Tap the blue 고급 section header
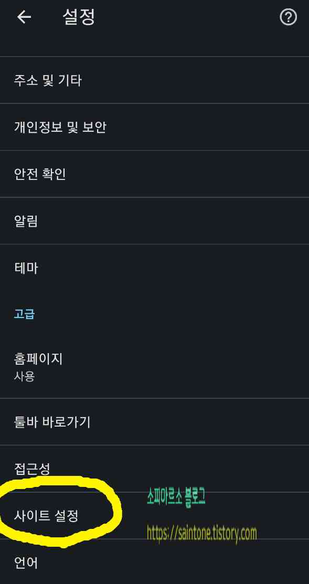Viewport: 309px width, 584px height. point(23,313)
